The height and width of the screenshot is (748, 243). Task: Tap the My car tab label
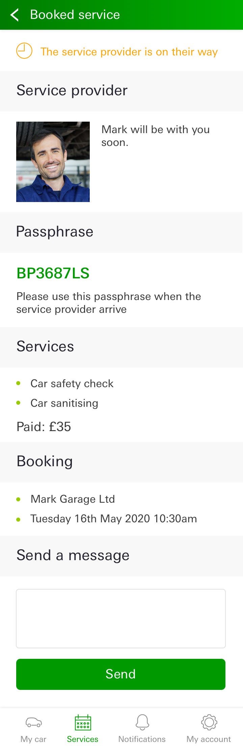pyautogui.click(x=33, y=739)
